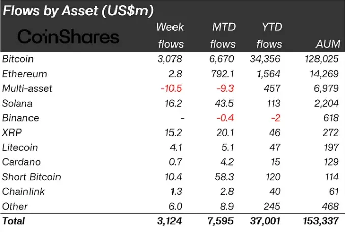Click the Total AUM value 153,337

tap(321, 221)
